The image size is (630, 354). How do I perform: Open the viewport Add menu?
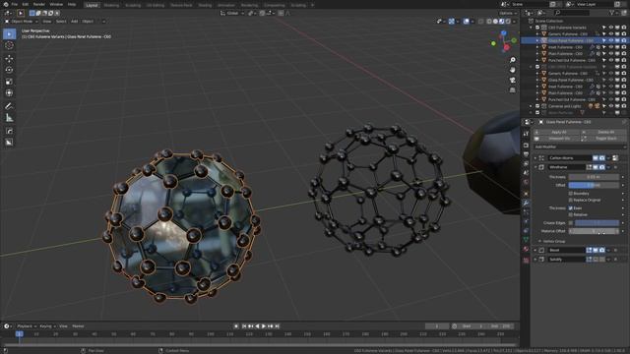click(75, 22)
